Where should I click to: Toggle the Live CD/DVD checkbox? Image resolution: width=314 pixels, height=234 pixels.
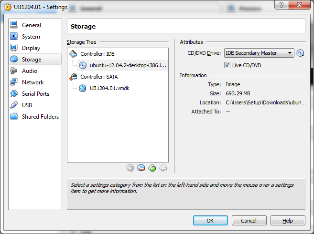point(227,65)
